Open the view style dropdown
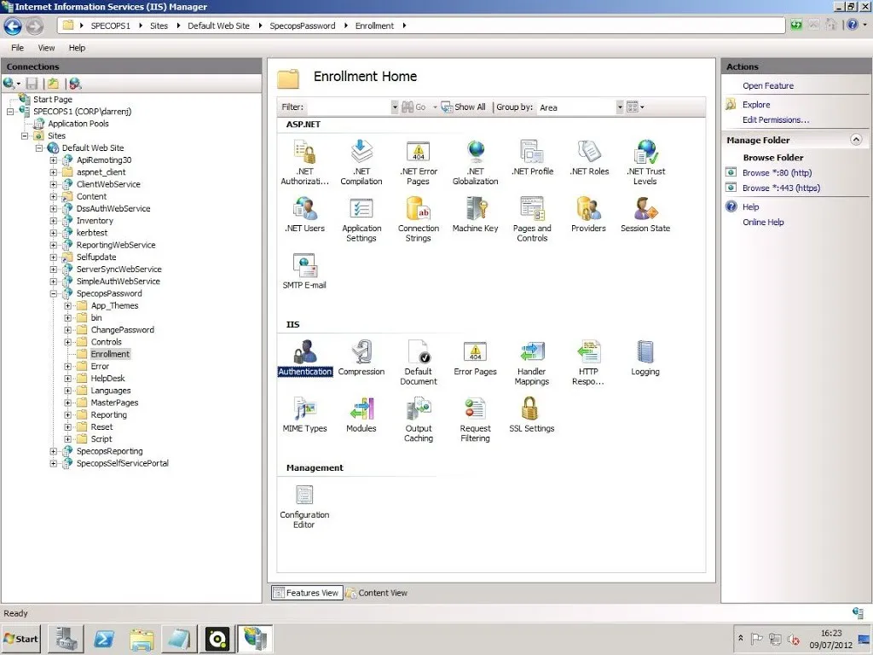The height and width of the screenshot is (655, 873). pyautogui.click(x=635, y=107)
